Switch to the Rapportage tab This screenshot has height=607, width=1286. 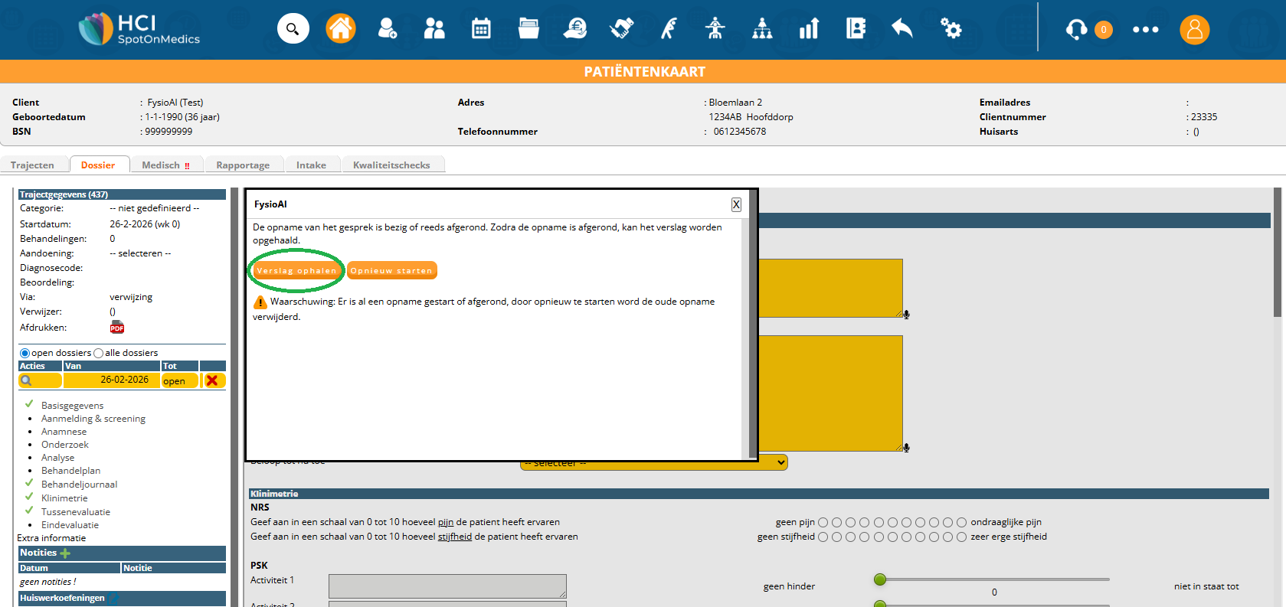(x=243, y=165)
